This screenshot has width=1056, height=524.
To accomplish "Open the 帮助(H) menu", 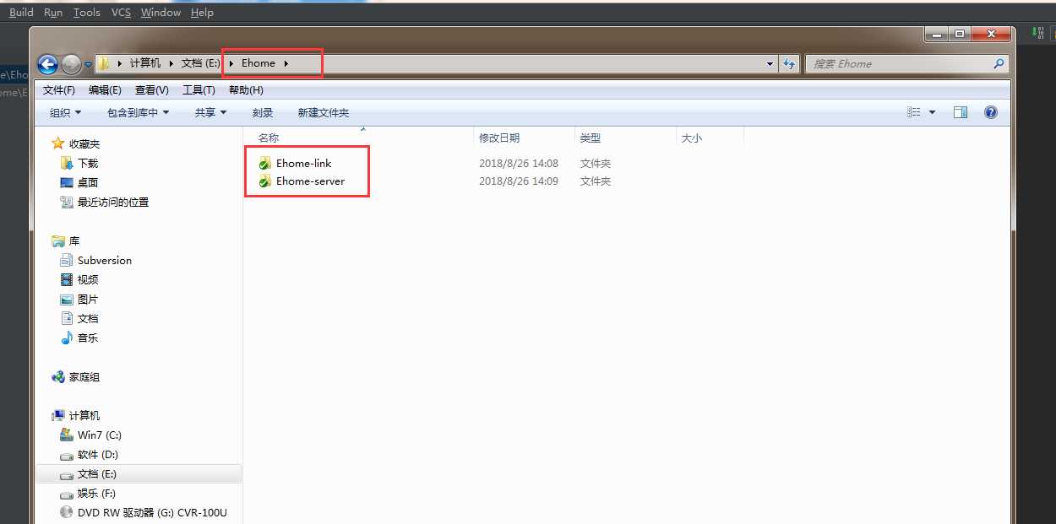I will click(246, 90).
